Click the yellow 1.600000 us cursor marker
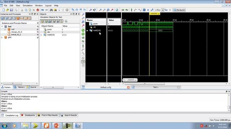Viewport: 231px width, 129px height. pos(154,14)
